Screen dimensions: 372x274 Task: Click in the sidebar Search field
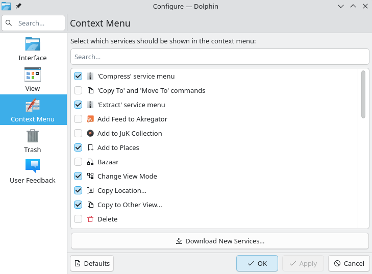click(x=33, y=23)
